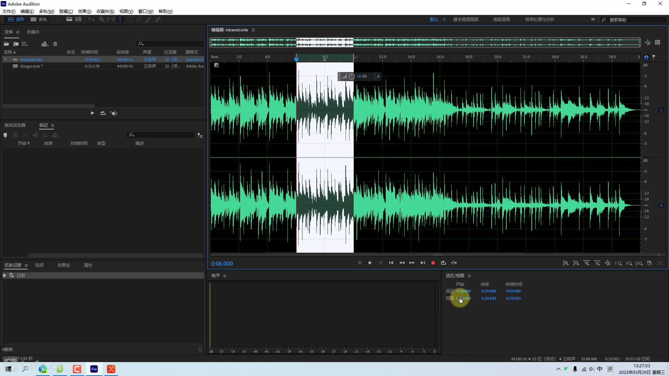Show spectral pitch display
Image resolution: width=669 pixels, height=376 pixels.
click(78, 19)
